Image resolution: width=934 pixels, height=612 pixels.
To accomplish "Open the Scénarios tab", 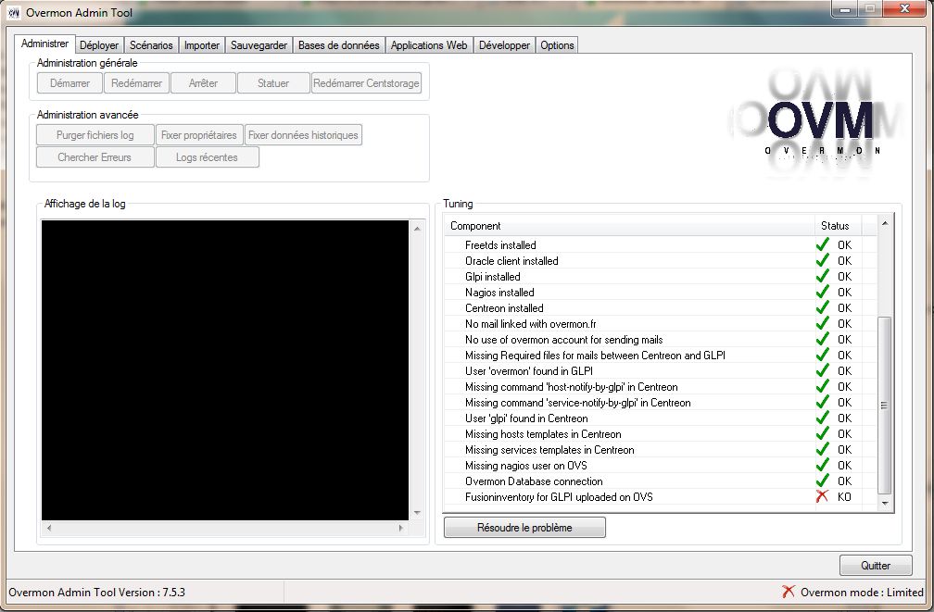I will pyautogui.click(x=151, y=45).
